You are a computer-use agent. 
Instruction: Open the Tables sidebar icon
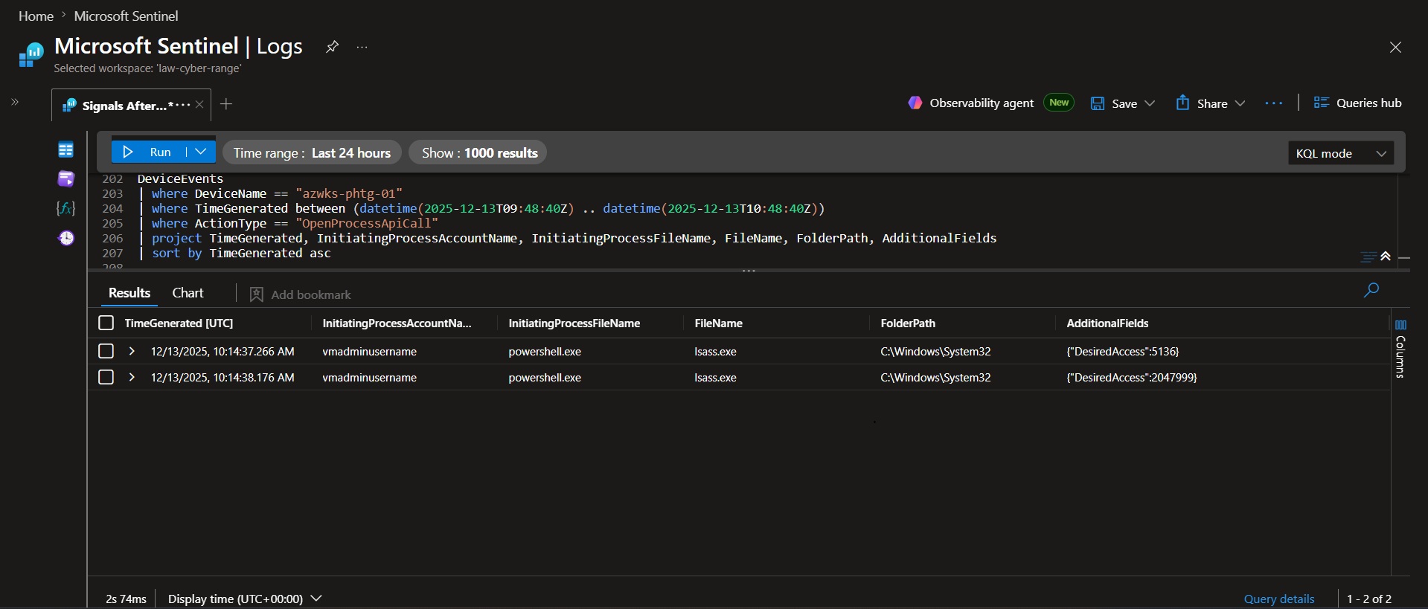coord(66,149)
